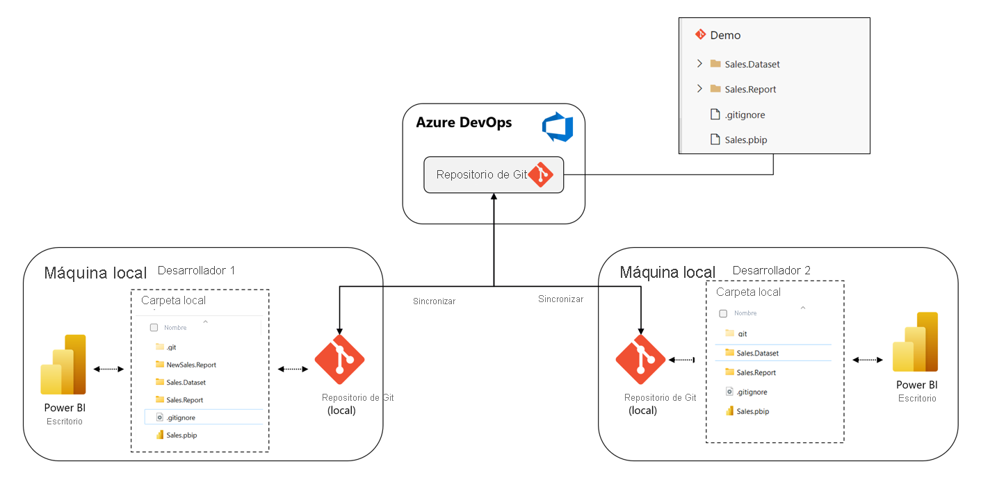Click the Azure DevOps logo icon

click(x=558, y=126)
